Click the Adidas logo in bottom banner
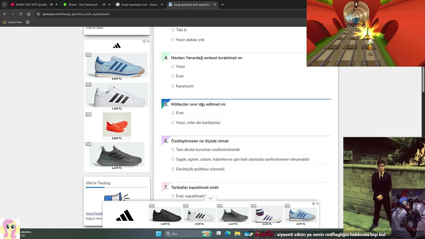The width and height of the screenshot is (425, 239). [x=125, y=216]
